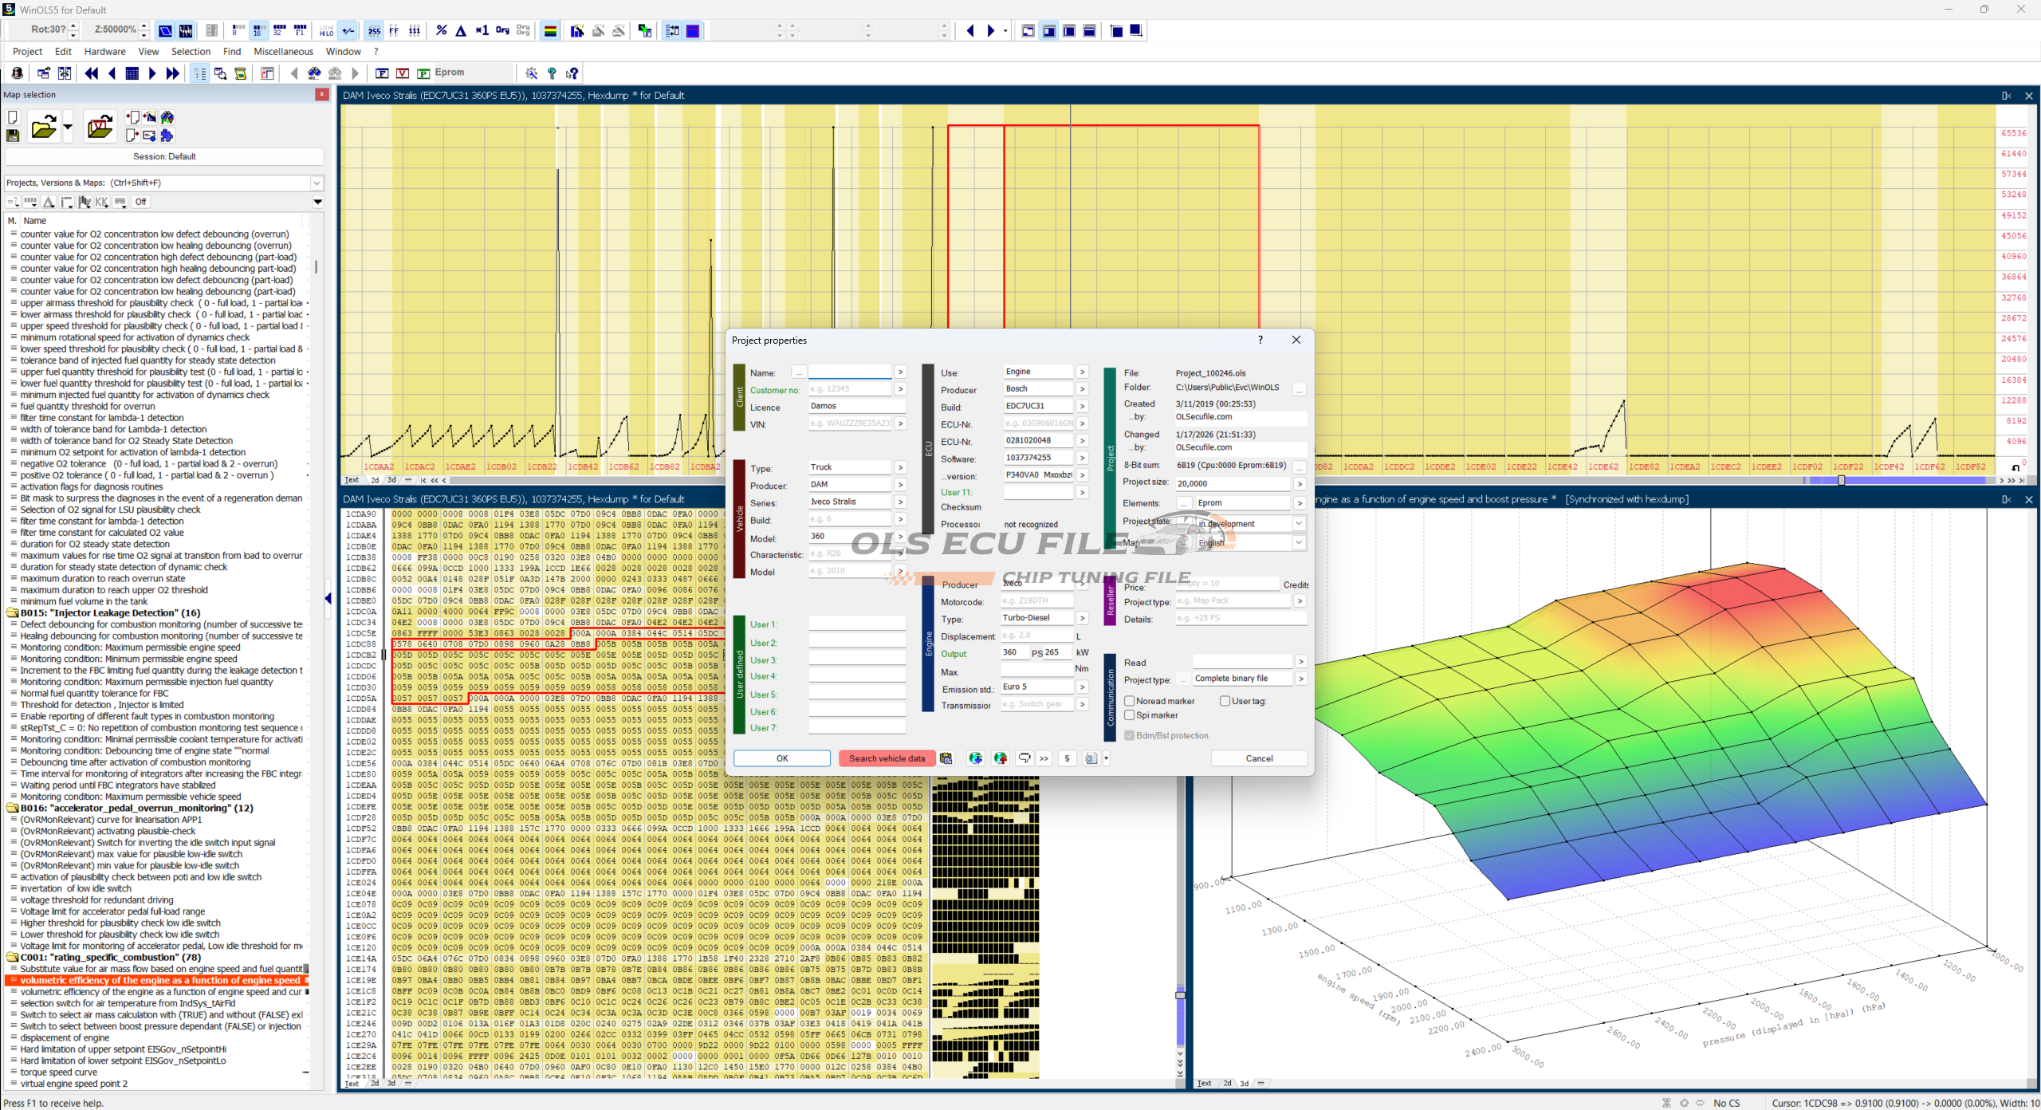Click the percent display toolbar icon
This screenshot has width=2041, height=1110.
[x=441, y=30]
